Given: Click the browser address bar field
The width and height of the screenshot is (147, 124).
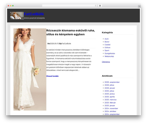Looking at the screenshot, I should 70,6.
